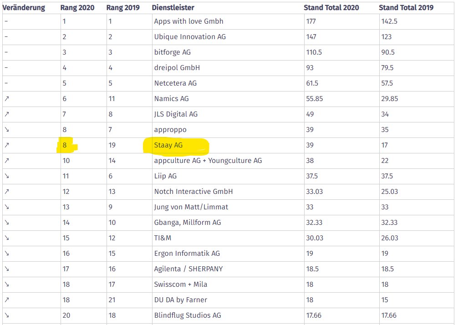Click Stand Total 2019 value '79.5'
This screenshot has width=458, height=325.
(x=387, y=68)
